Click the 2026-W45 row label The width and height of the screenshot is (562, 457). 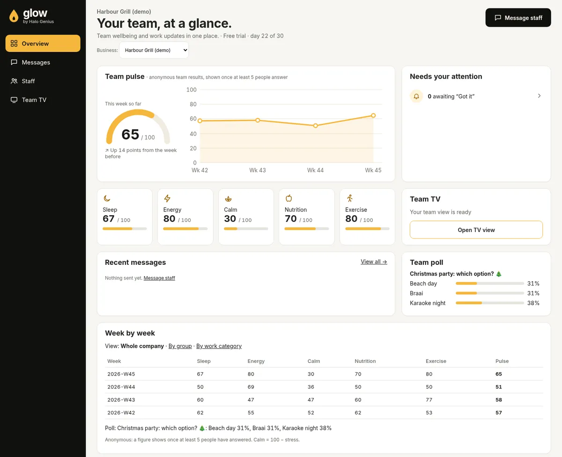pyautogui.click(x=121, y=374)
